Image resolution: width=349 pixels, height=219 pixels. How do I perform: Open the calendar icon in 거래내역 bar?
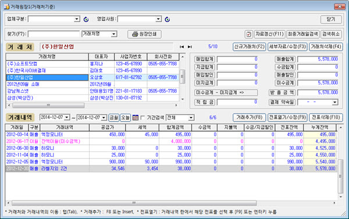[136, 118]
